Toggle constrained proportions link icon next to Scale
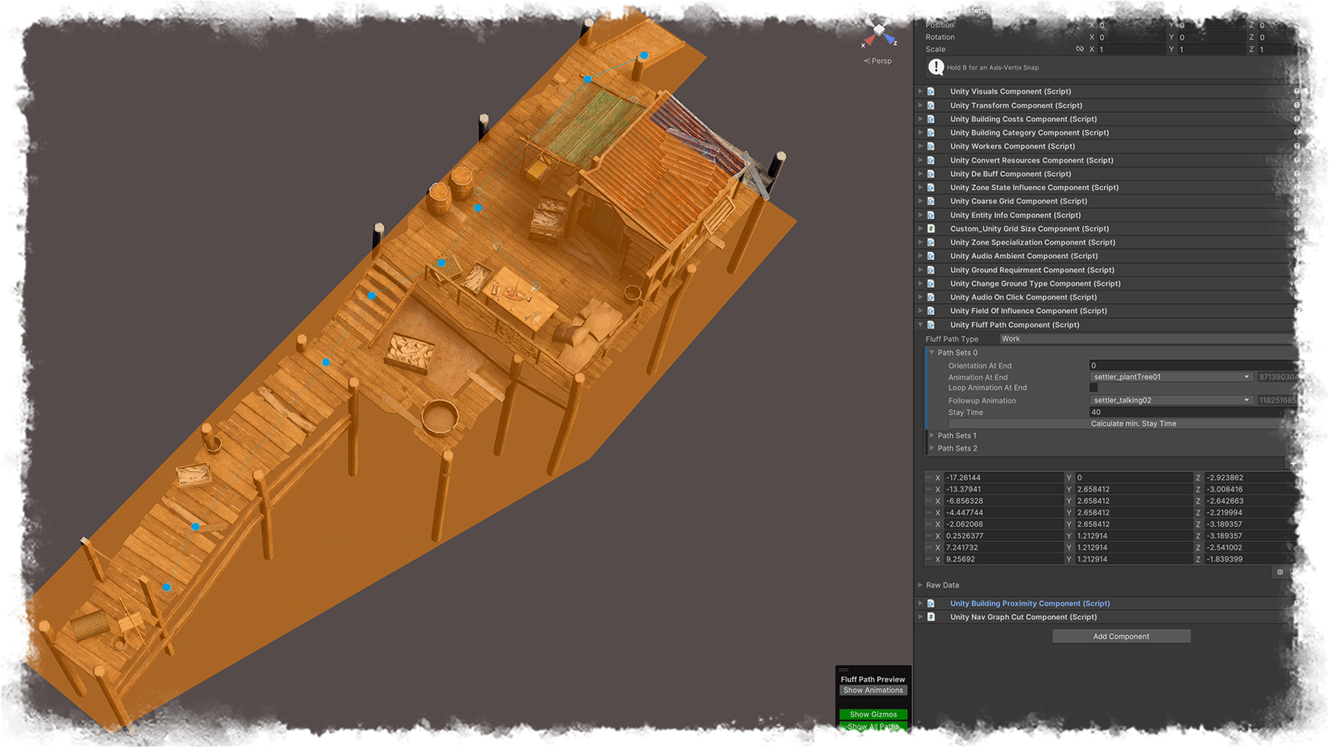This screenshot has width=1329, height=747. coord(1080,49)
